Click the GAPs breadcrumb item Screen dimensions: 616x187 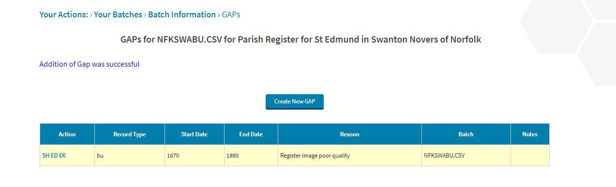click(231, 14)
